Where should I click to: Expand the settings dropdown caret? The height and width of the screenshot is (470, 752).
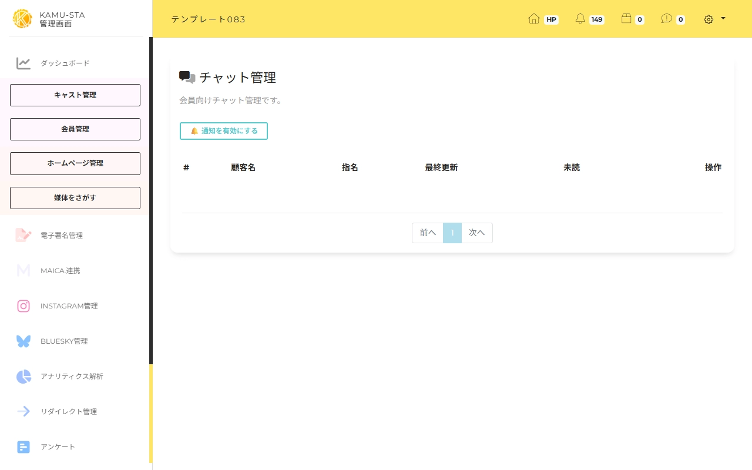[723, 18]
